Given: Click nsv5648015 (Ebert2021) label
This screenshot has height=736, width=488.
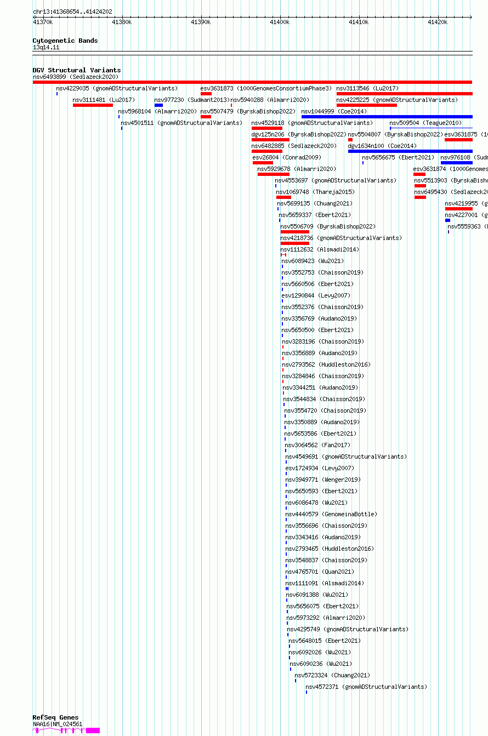Looking at the screenshot, I should [x=325, y=641].
